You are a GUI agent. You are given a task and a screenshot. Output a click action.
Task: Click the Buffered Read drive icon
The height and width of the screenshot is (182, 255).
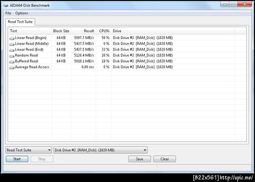point(12,62)
